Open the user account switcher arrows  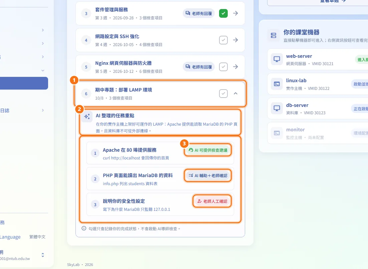[x=43, y=255]
